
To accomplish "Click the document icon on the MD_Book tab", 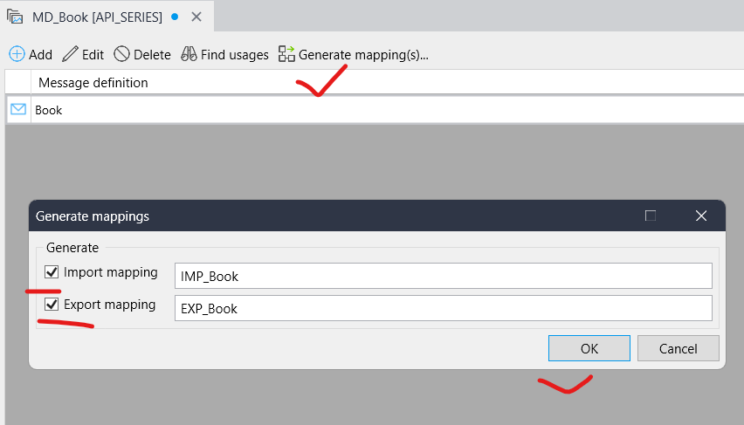I will click(15, 17).
